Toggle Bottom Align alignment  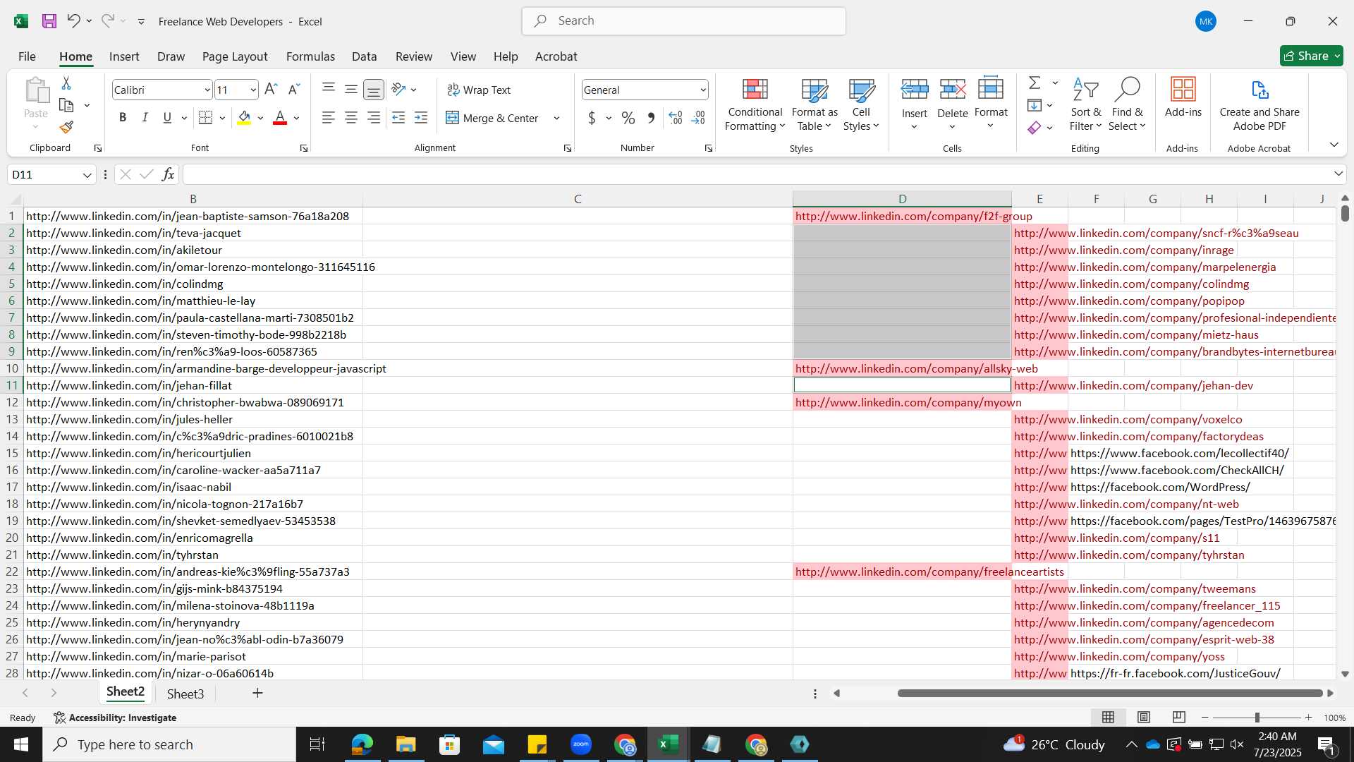pos(374,90)
